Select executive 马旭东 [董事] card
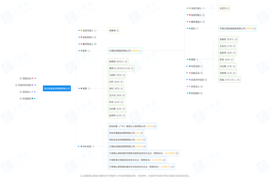The width and height of the screenshot is (271, 180). [x=117, y=75]
